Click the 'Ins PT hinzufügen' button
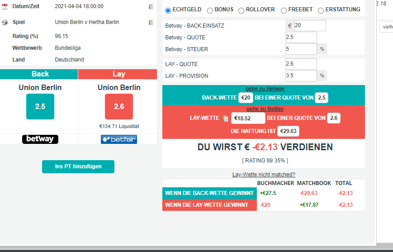Image resolution: width=393 pixels, height=252 pixels. (x=78, y=167)
